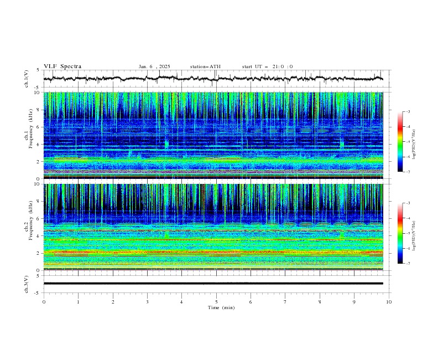The width and height of the screenshot is (438, 339).
Task: Click the "Time (min)" axis title
Action: click(221, 307)
